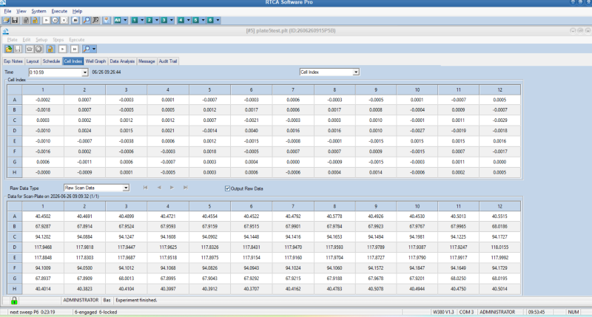Click the plate window icon beside the title
This screenshot has width=592, height=317.
[6, 31]
